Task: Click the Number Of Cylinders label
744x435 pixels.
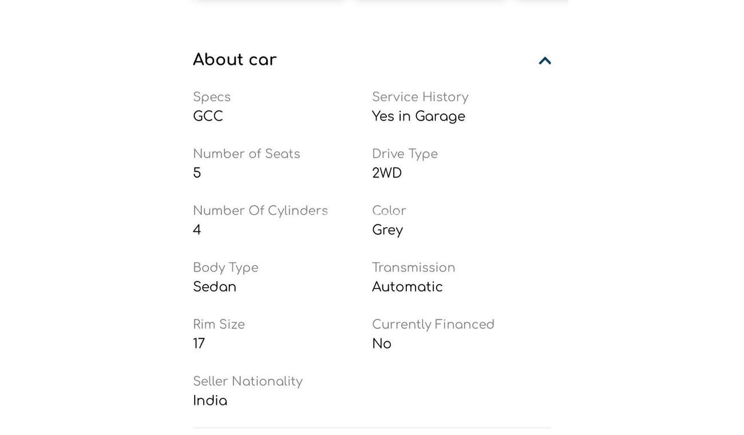Action: pyautogui.click(x=260, y=211)
